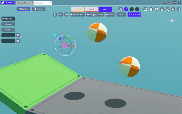Click the first object link picker icon
Image resolution: width=182 pixels, height=114 pixels.
[18, 35]
